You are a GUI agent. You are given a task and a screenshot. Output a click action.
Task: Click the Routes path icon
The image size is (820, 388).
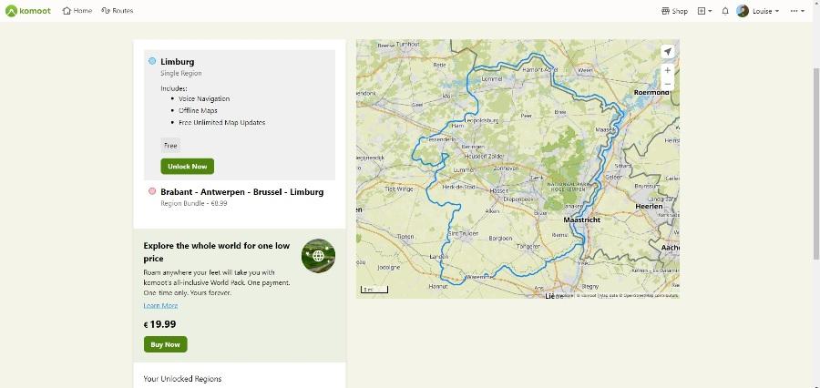106,11
